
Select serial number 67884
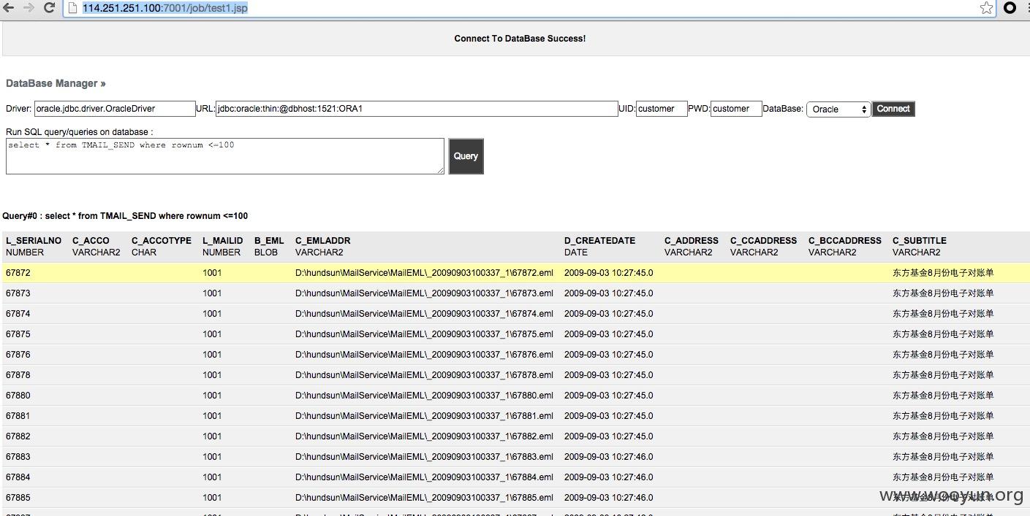18,477
